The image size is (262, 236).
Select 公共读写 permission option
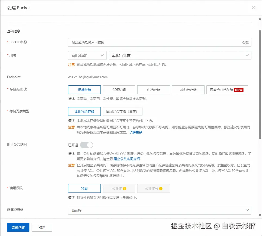[x=154, y=188]
